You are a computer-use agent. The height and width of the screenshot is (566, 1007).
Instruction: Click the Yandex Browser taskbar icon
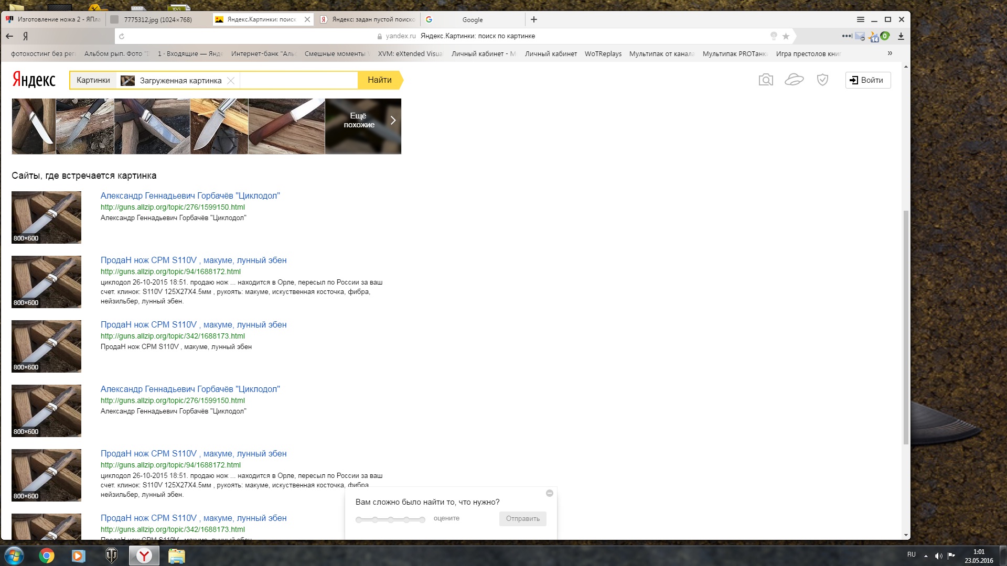tap(144, 556)
